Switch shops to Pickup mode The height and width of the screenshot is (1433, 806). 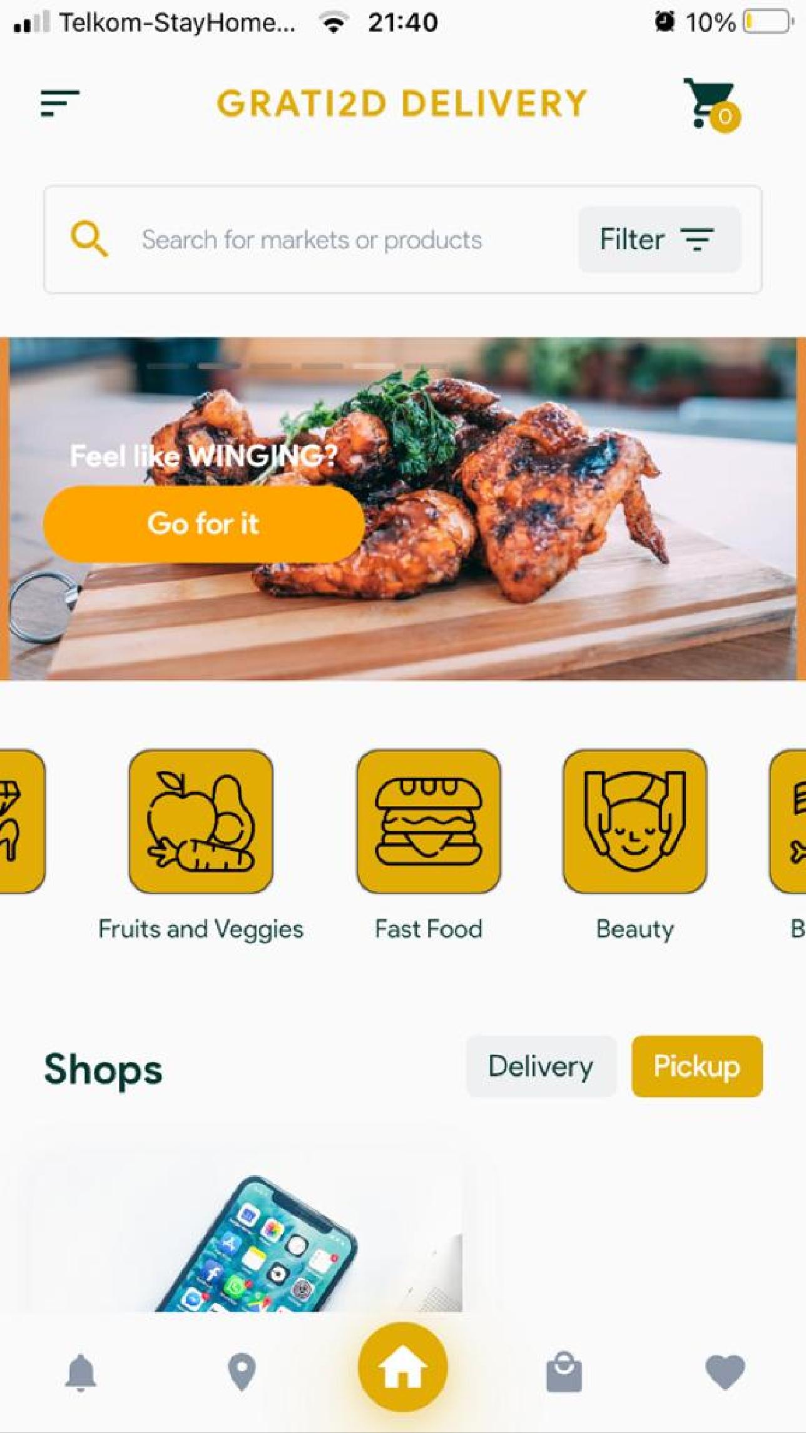[x=697, y=1066]
